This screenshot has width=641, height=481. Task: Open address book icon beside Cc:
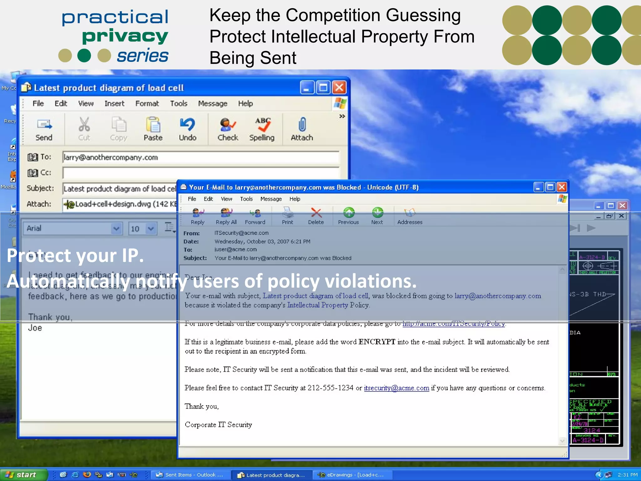(x=33, y=173)
